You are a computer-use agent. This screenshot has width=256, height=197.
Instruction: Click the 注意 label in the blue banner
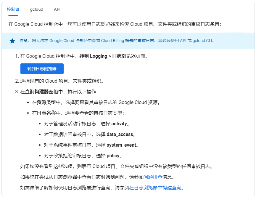pos(24,41)
